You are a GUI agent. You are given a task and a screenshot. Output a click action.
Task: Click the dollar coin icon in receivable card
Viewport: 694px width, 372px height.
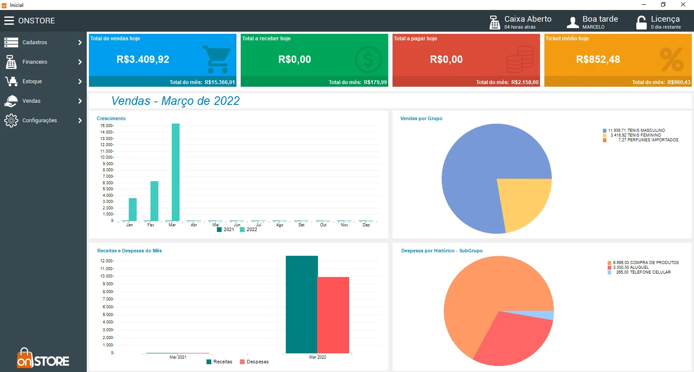click(x=368, y=59)
